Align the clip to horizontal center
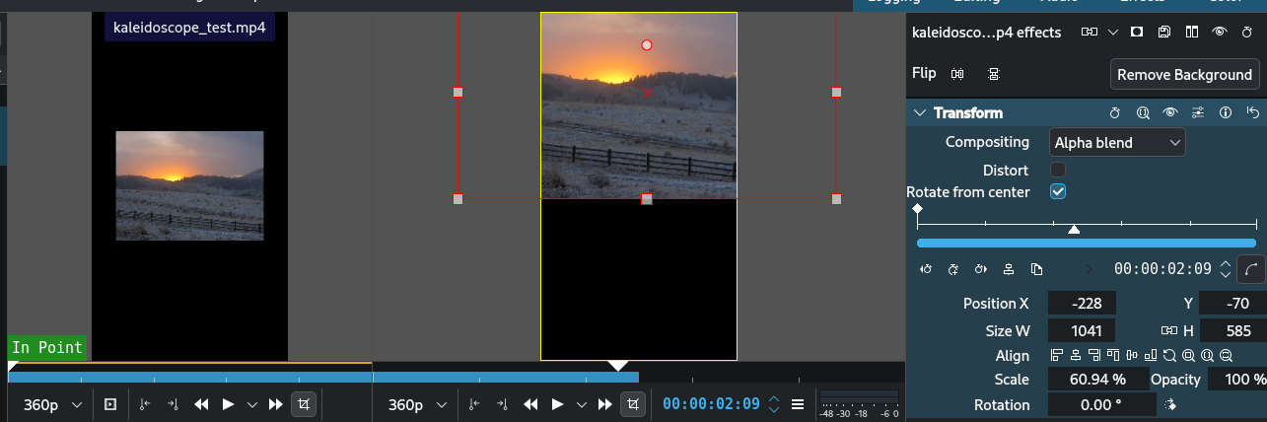This screenshot has height=422, width=1267. click(1074, 356)
